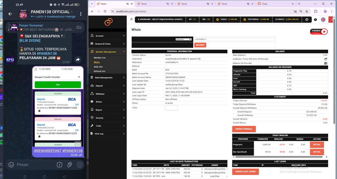Screen dimensions: 337x179
Task: Click Calibrate / Force WD icon
Action: tap(325, 59)
